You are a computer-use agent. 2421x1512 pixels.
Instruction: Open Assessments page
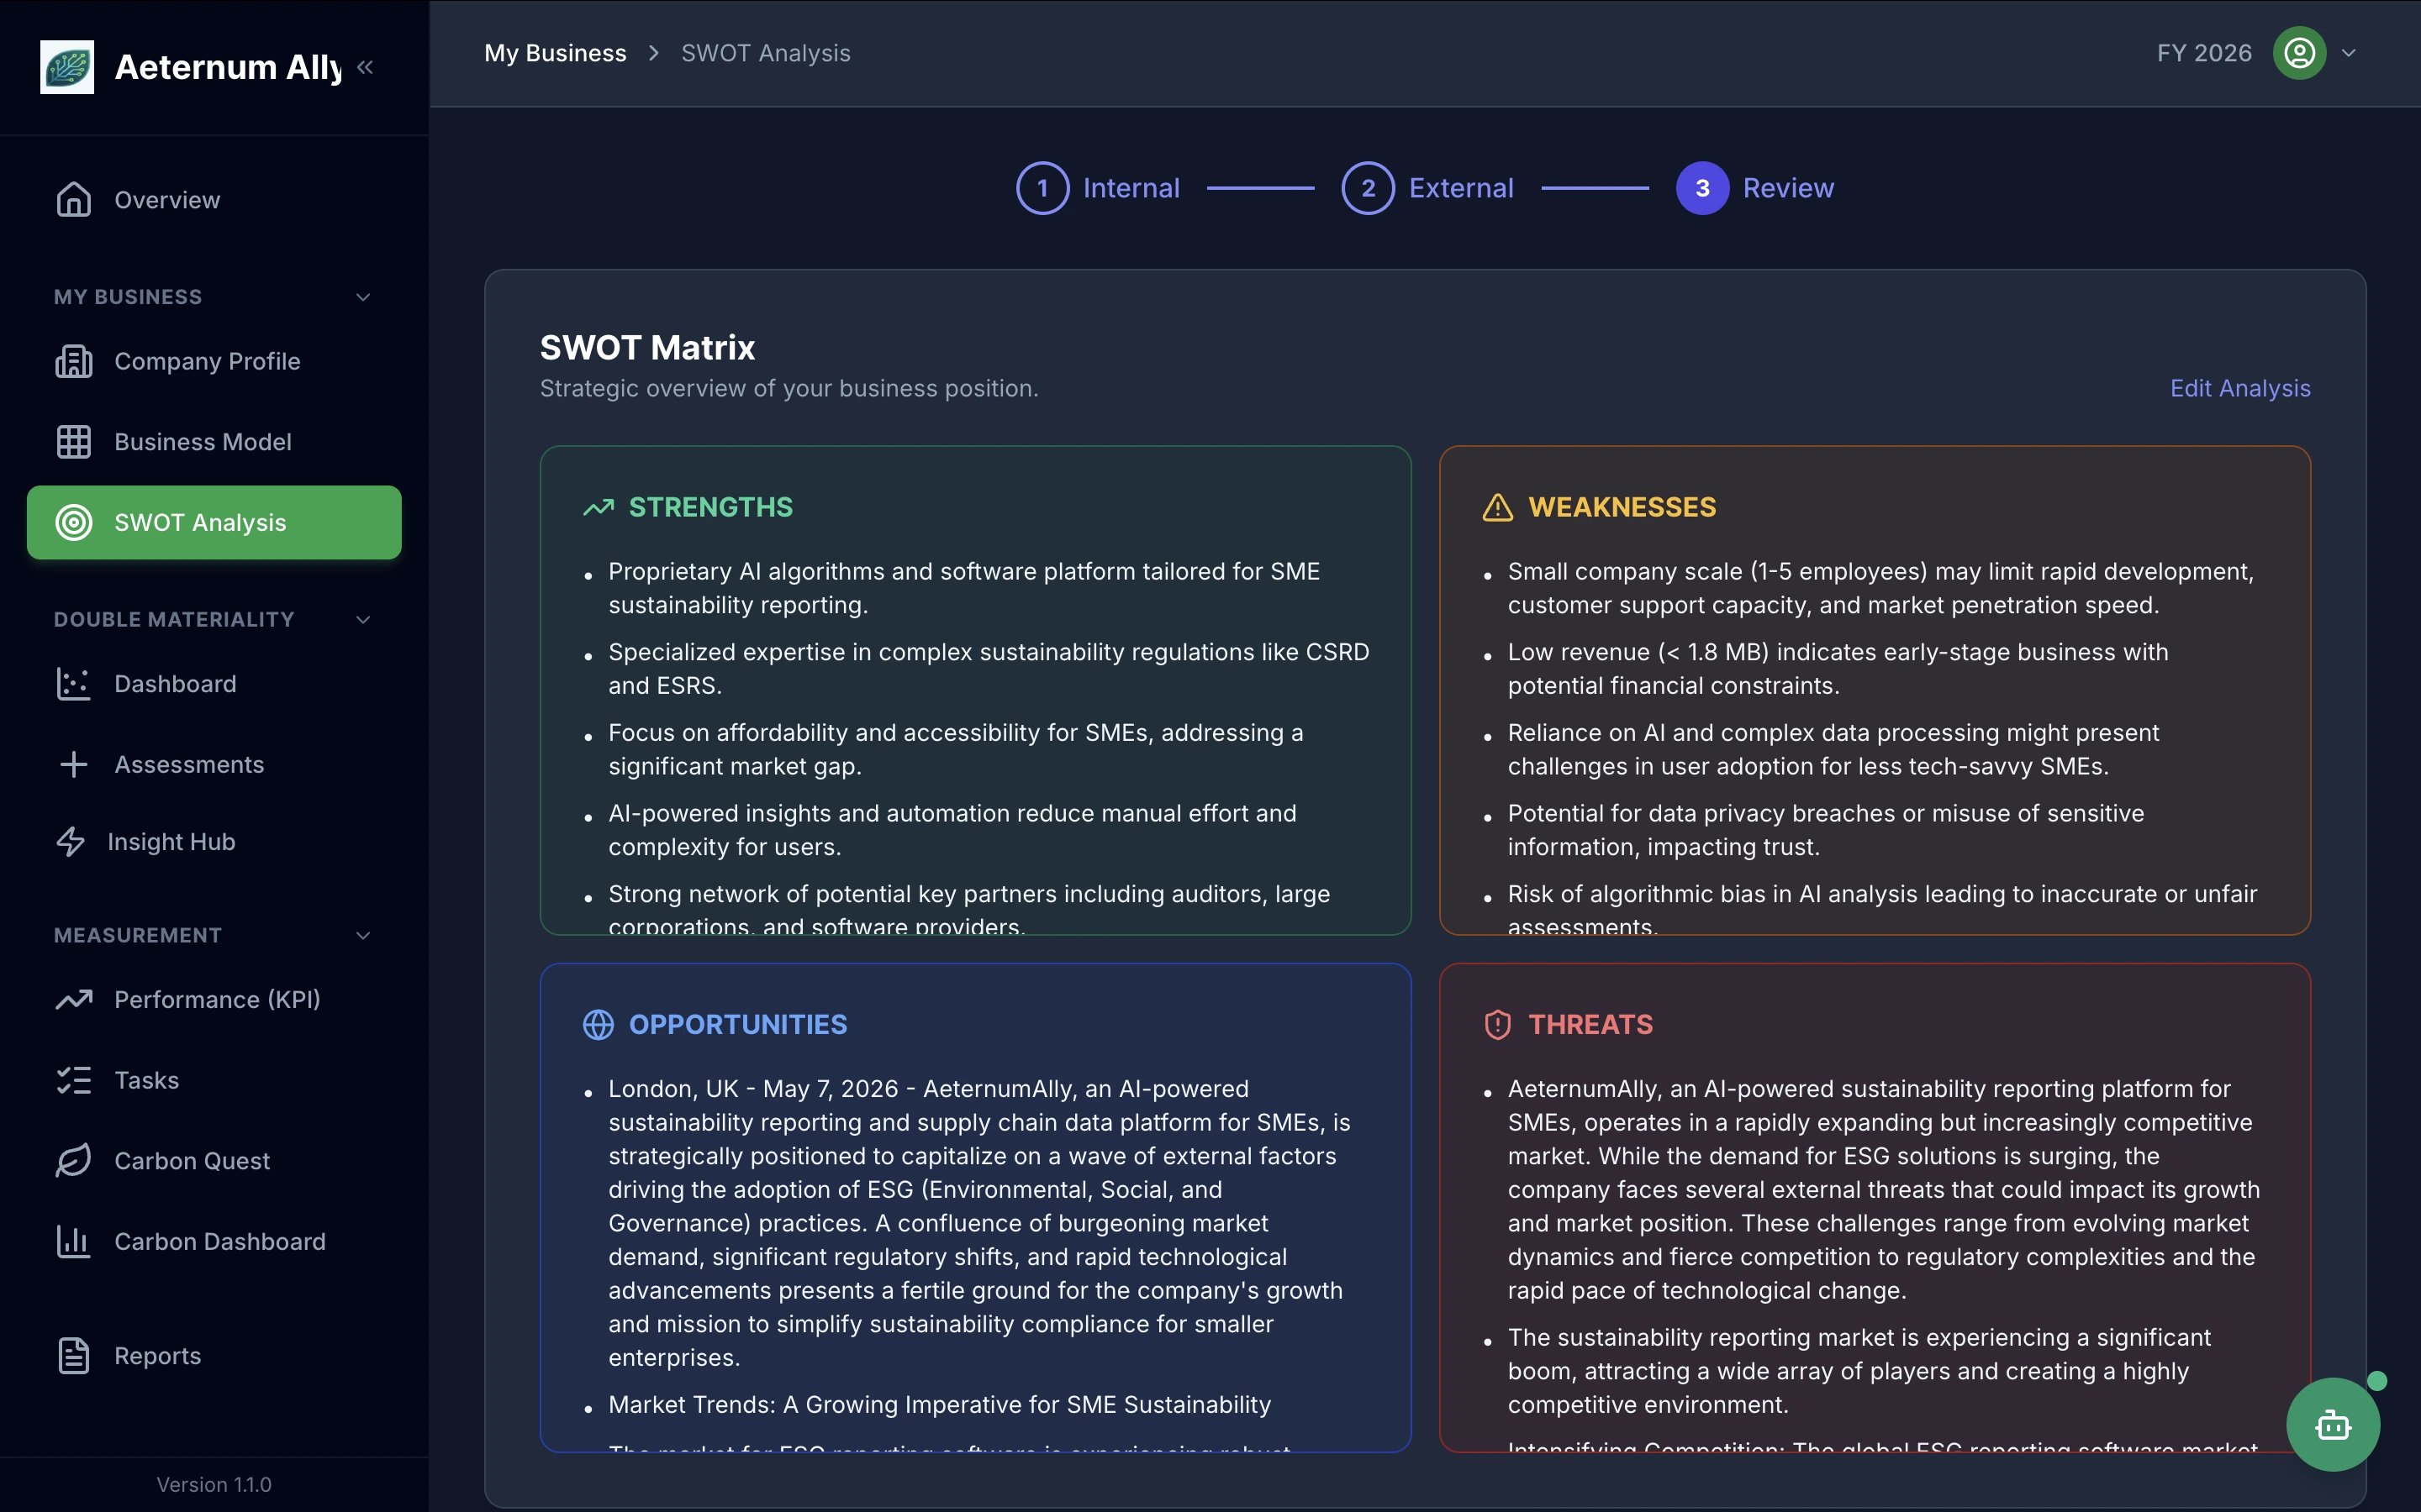click(x=214, y=765)
